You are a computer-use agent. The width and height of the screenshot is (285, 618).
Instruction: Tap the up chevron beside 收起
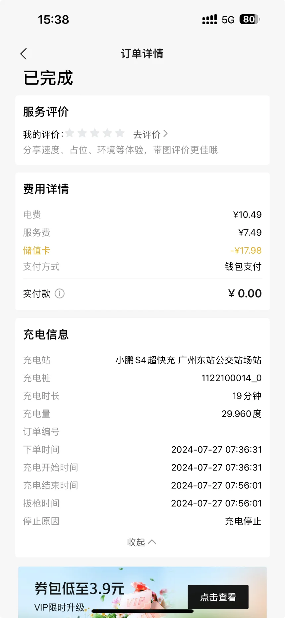tap(152, 542)
